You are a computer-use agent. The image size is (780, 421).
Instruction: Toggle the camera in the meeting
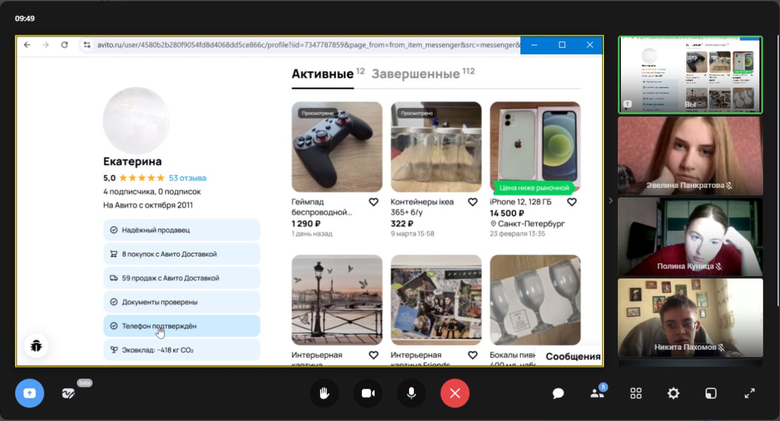click(368, 393)
